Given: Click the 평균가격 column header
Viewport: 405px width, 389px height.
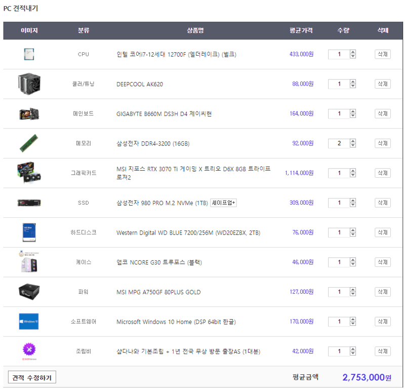Looking at the screenshot, I should [301, 30].
